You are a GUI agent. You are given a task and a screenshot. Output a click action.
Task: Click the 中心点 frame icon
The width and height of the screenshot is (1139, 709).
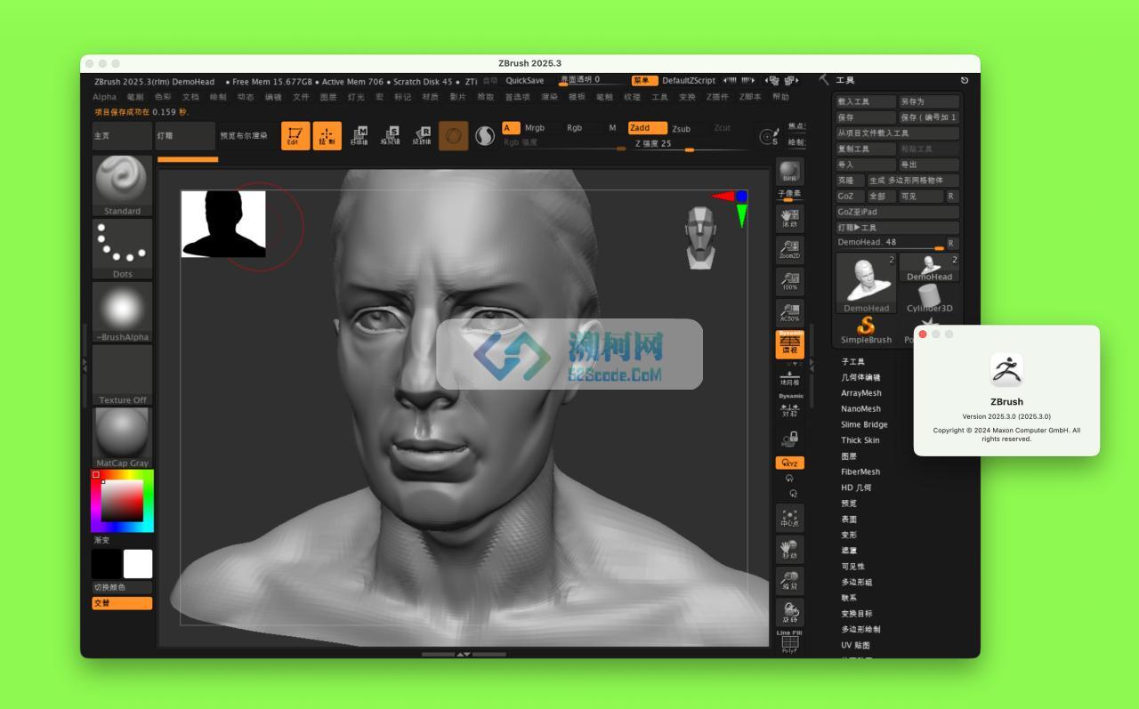[789, 518]
